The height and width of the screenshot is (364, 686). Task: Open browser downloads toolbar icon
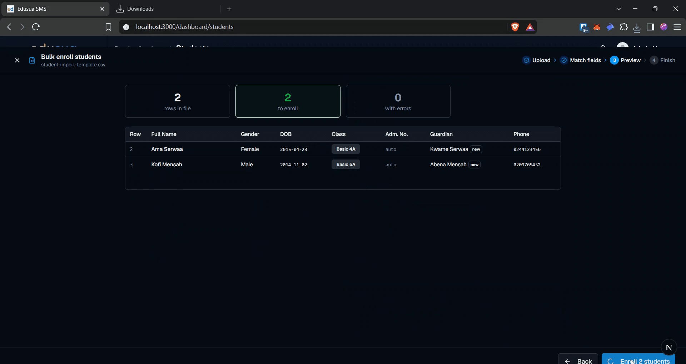pos(637,27)
